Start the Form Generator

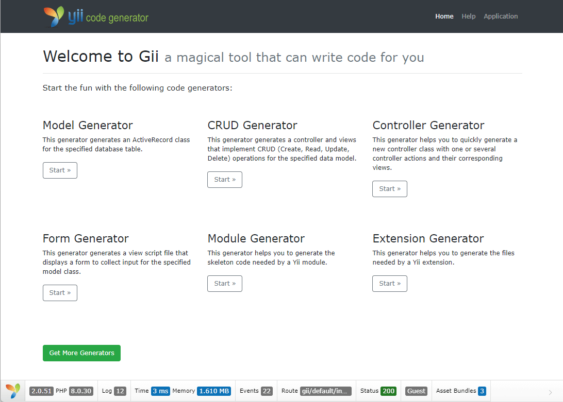point(60,293)
